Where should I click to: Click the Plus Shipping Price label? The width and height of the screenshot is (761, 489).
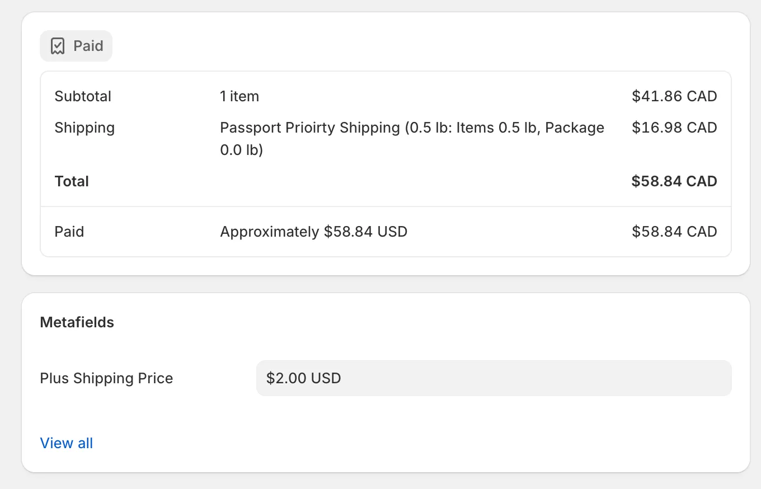point(106,378)
